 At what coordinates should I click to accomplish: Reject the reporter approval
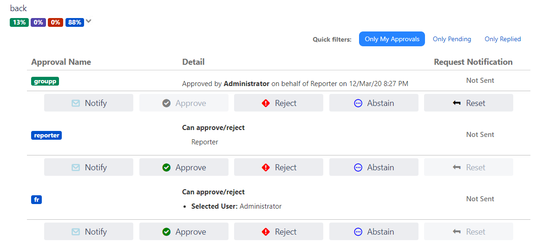pyautogui.click(x=279, y=167)
